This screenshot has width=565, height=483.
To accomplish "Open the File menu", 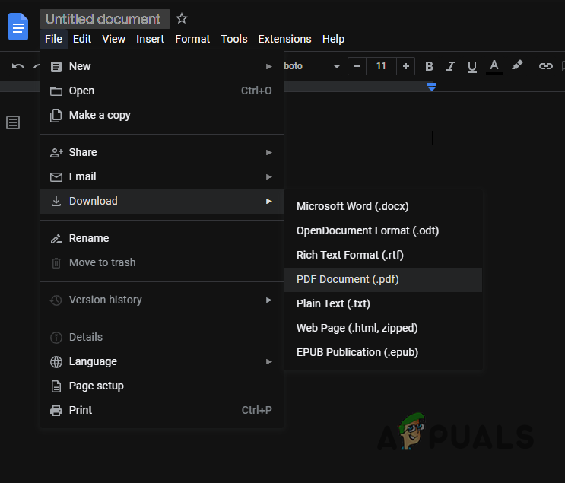I will point(54,39).
